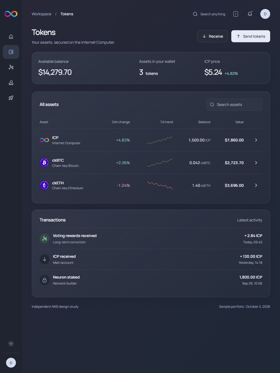Open the neurons network sidebar icon
Viewport: 280px width, 373px height.
point(11,67)
